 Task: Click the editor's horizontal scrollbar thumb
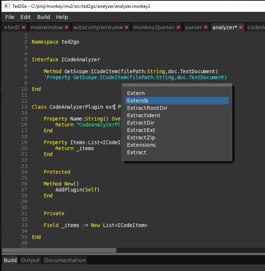pos(59,250)
